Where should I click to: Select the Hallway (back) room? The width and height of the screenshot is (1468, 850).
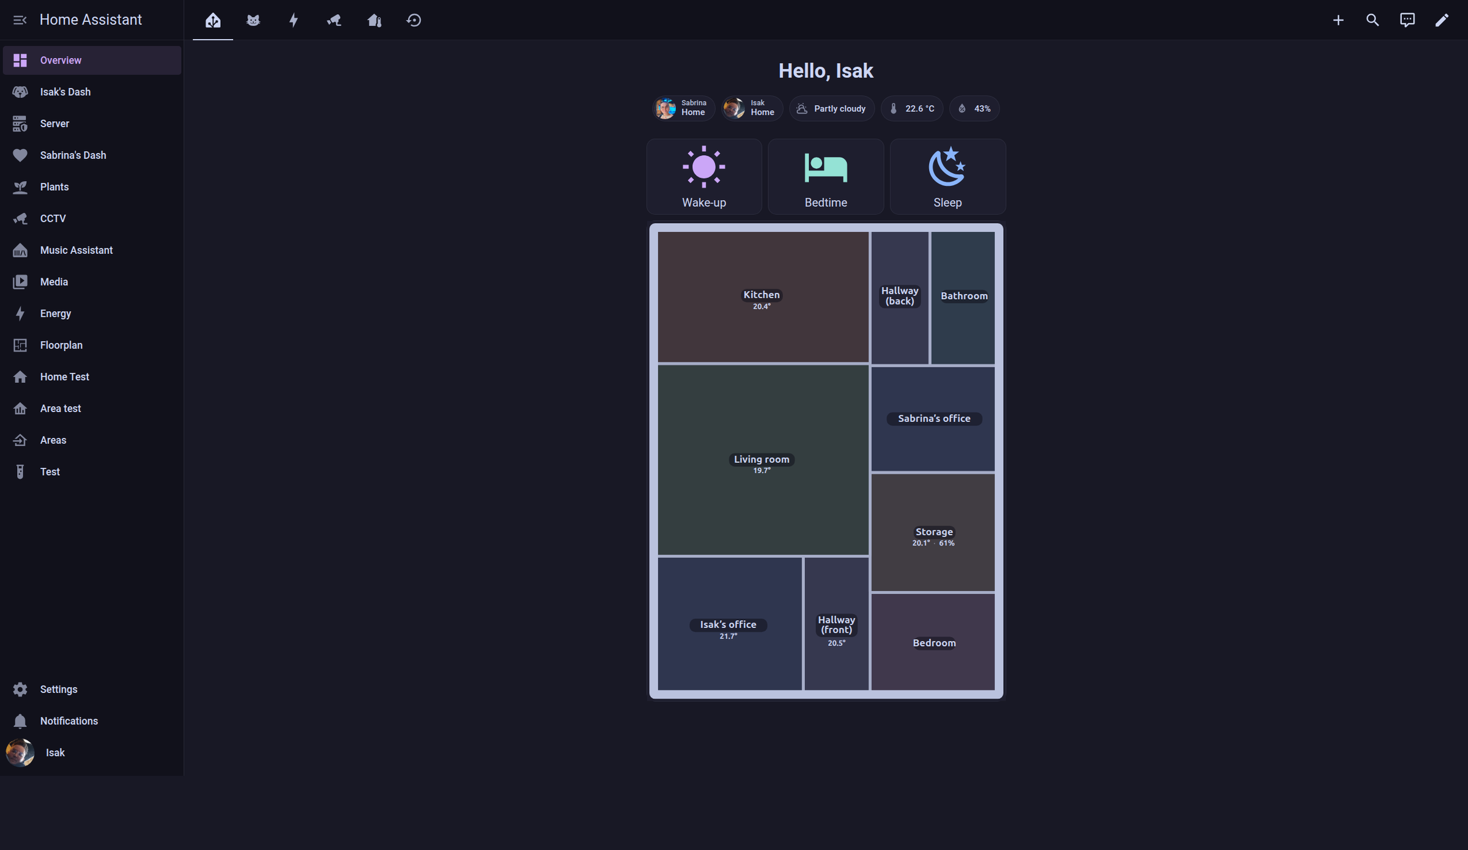click(900, 298)
